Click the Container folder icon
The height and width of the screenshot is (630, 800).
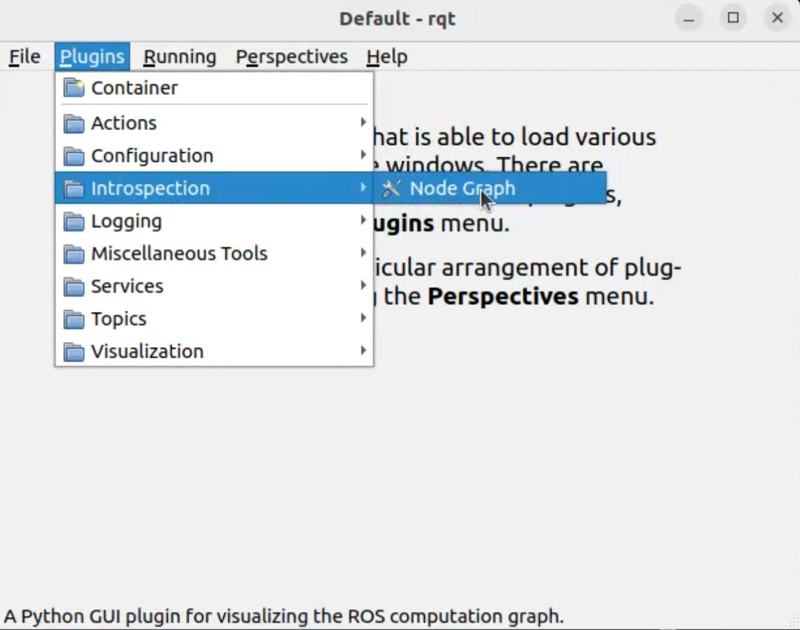click(74, 88)
